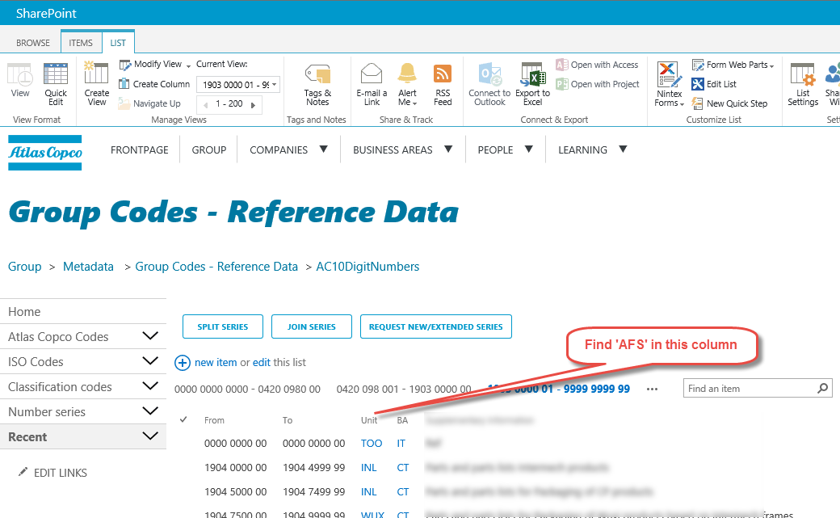Screen dimensions: 840x518
Task: Click the Find an item search box
Action: [x=749, y=388]
